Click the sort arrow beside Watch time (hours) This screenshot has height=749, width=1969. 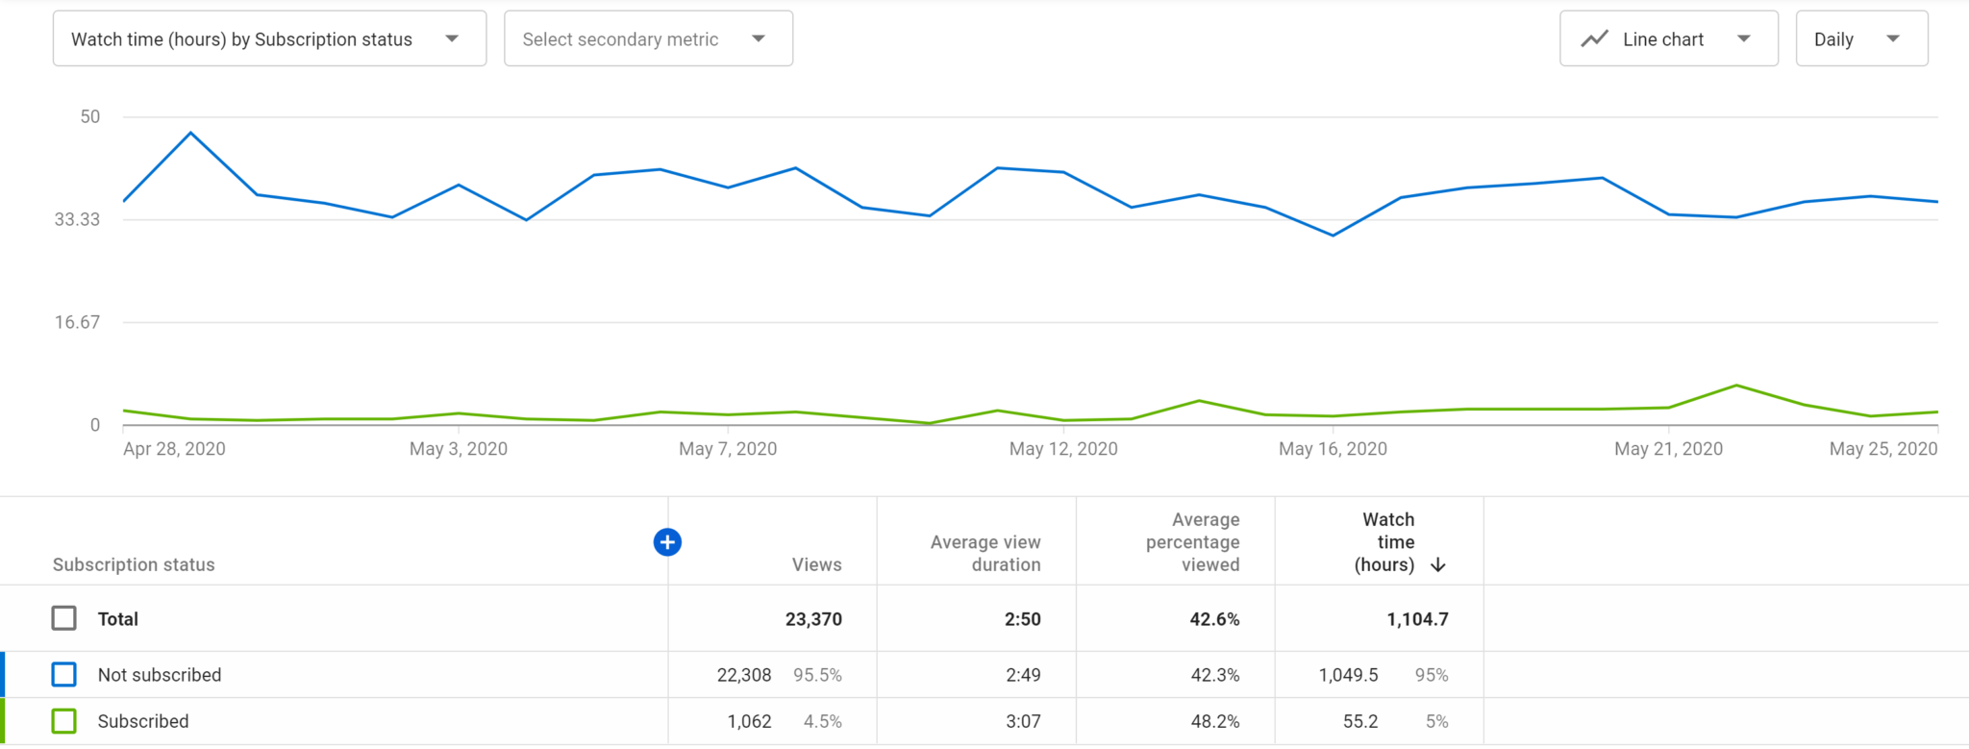point(1438,565)
